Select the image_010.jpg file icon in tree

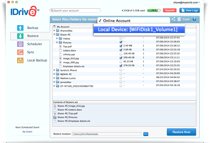click(x=60, y=58)
